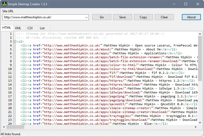Image resolution: width=204 pixels, height=137 pixels.
Task: Click the 'fif 0.2.1' entry on line 11
Action: click(x=160, y=73)
